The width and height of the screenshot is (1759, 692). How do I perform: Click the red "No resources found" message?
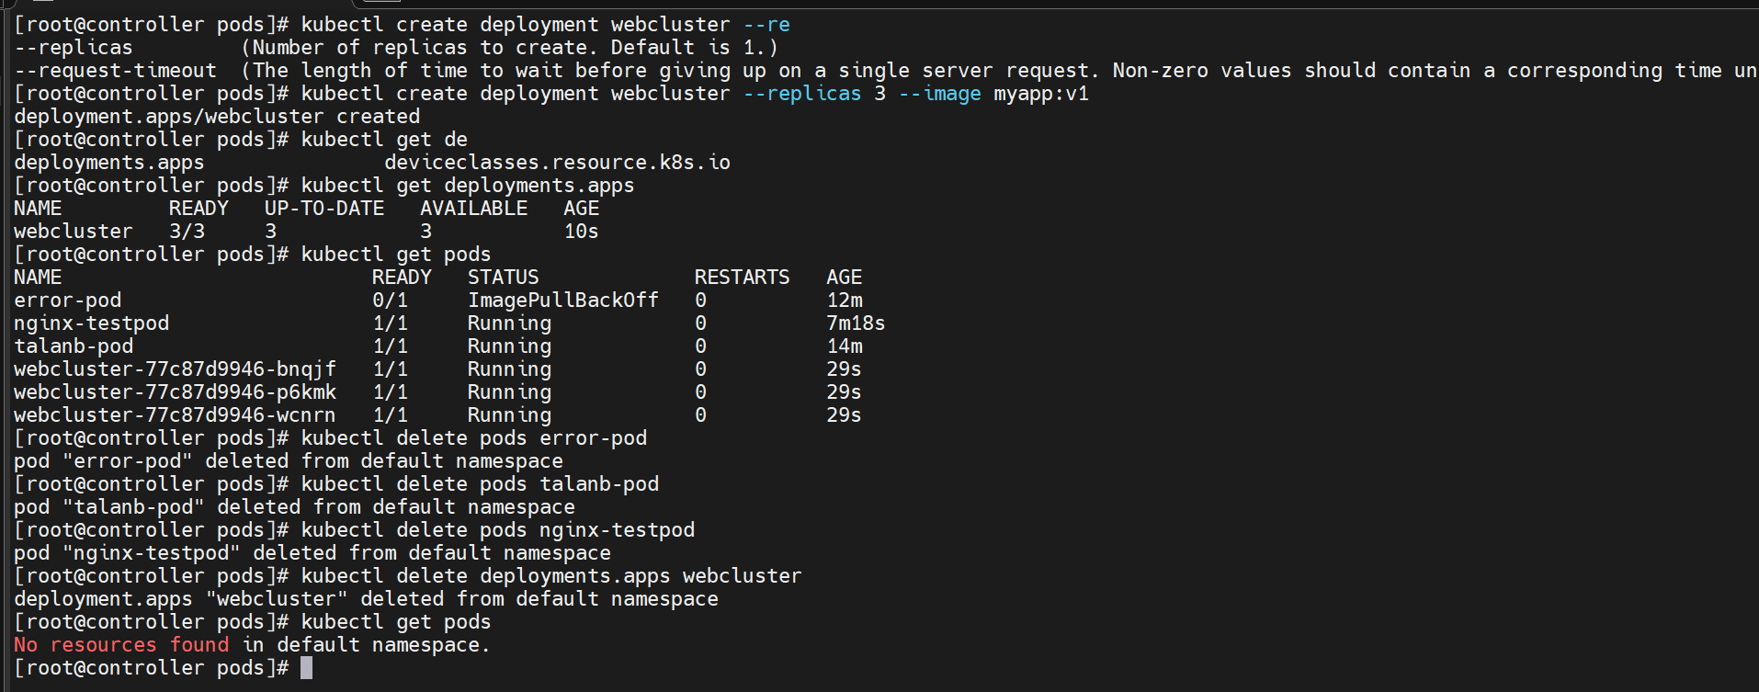pos(121,645)
